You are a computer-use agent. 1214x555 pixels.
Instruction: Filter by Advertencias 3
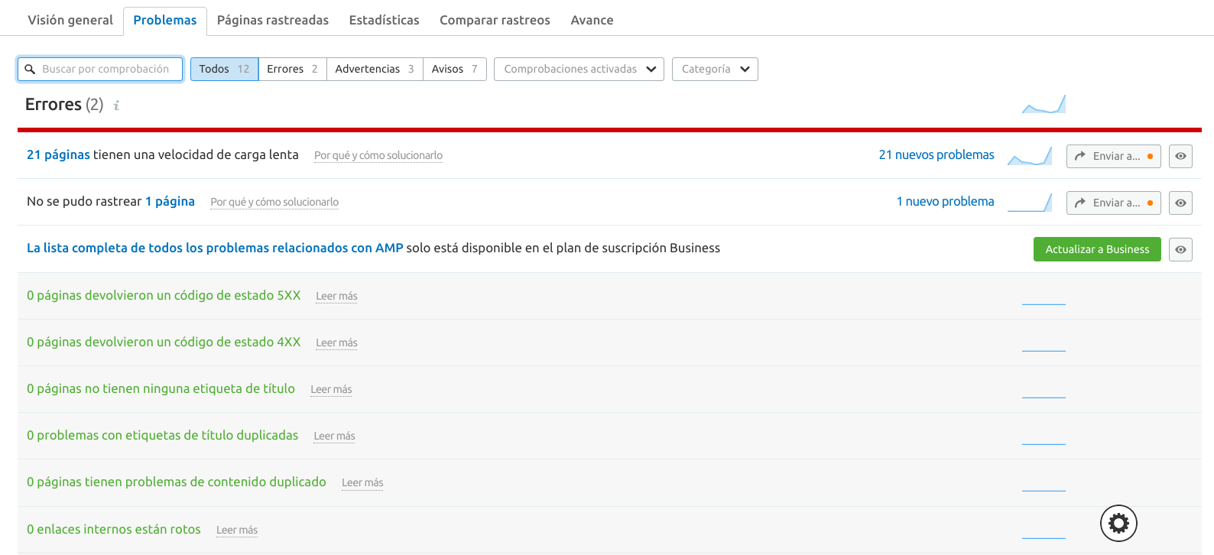[x=375, y=69]
